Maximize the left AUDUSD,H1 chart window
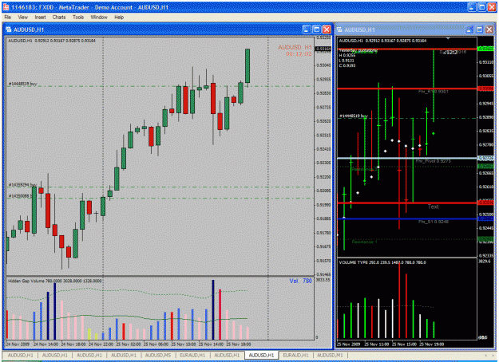 click(x=317, y=30)
